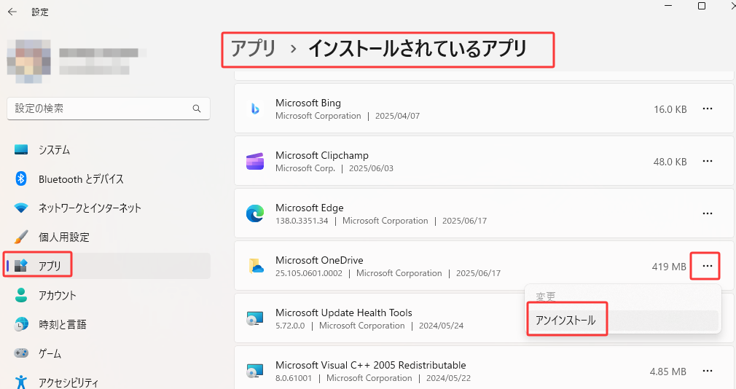The width and height of the screenshot is (736, 389).
Task: Click Edge version 138.0.3351.34 text
Action: point(302,221)
